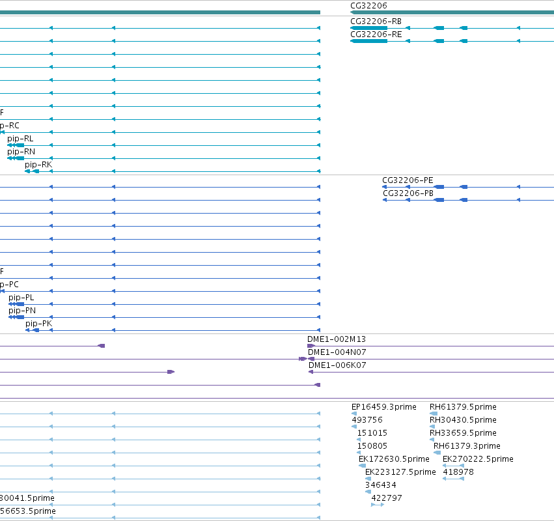This screenshot has height=521, width=554.
Task: Select the 418978 feature label
Action: click(x=458, y=472)
